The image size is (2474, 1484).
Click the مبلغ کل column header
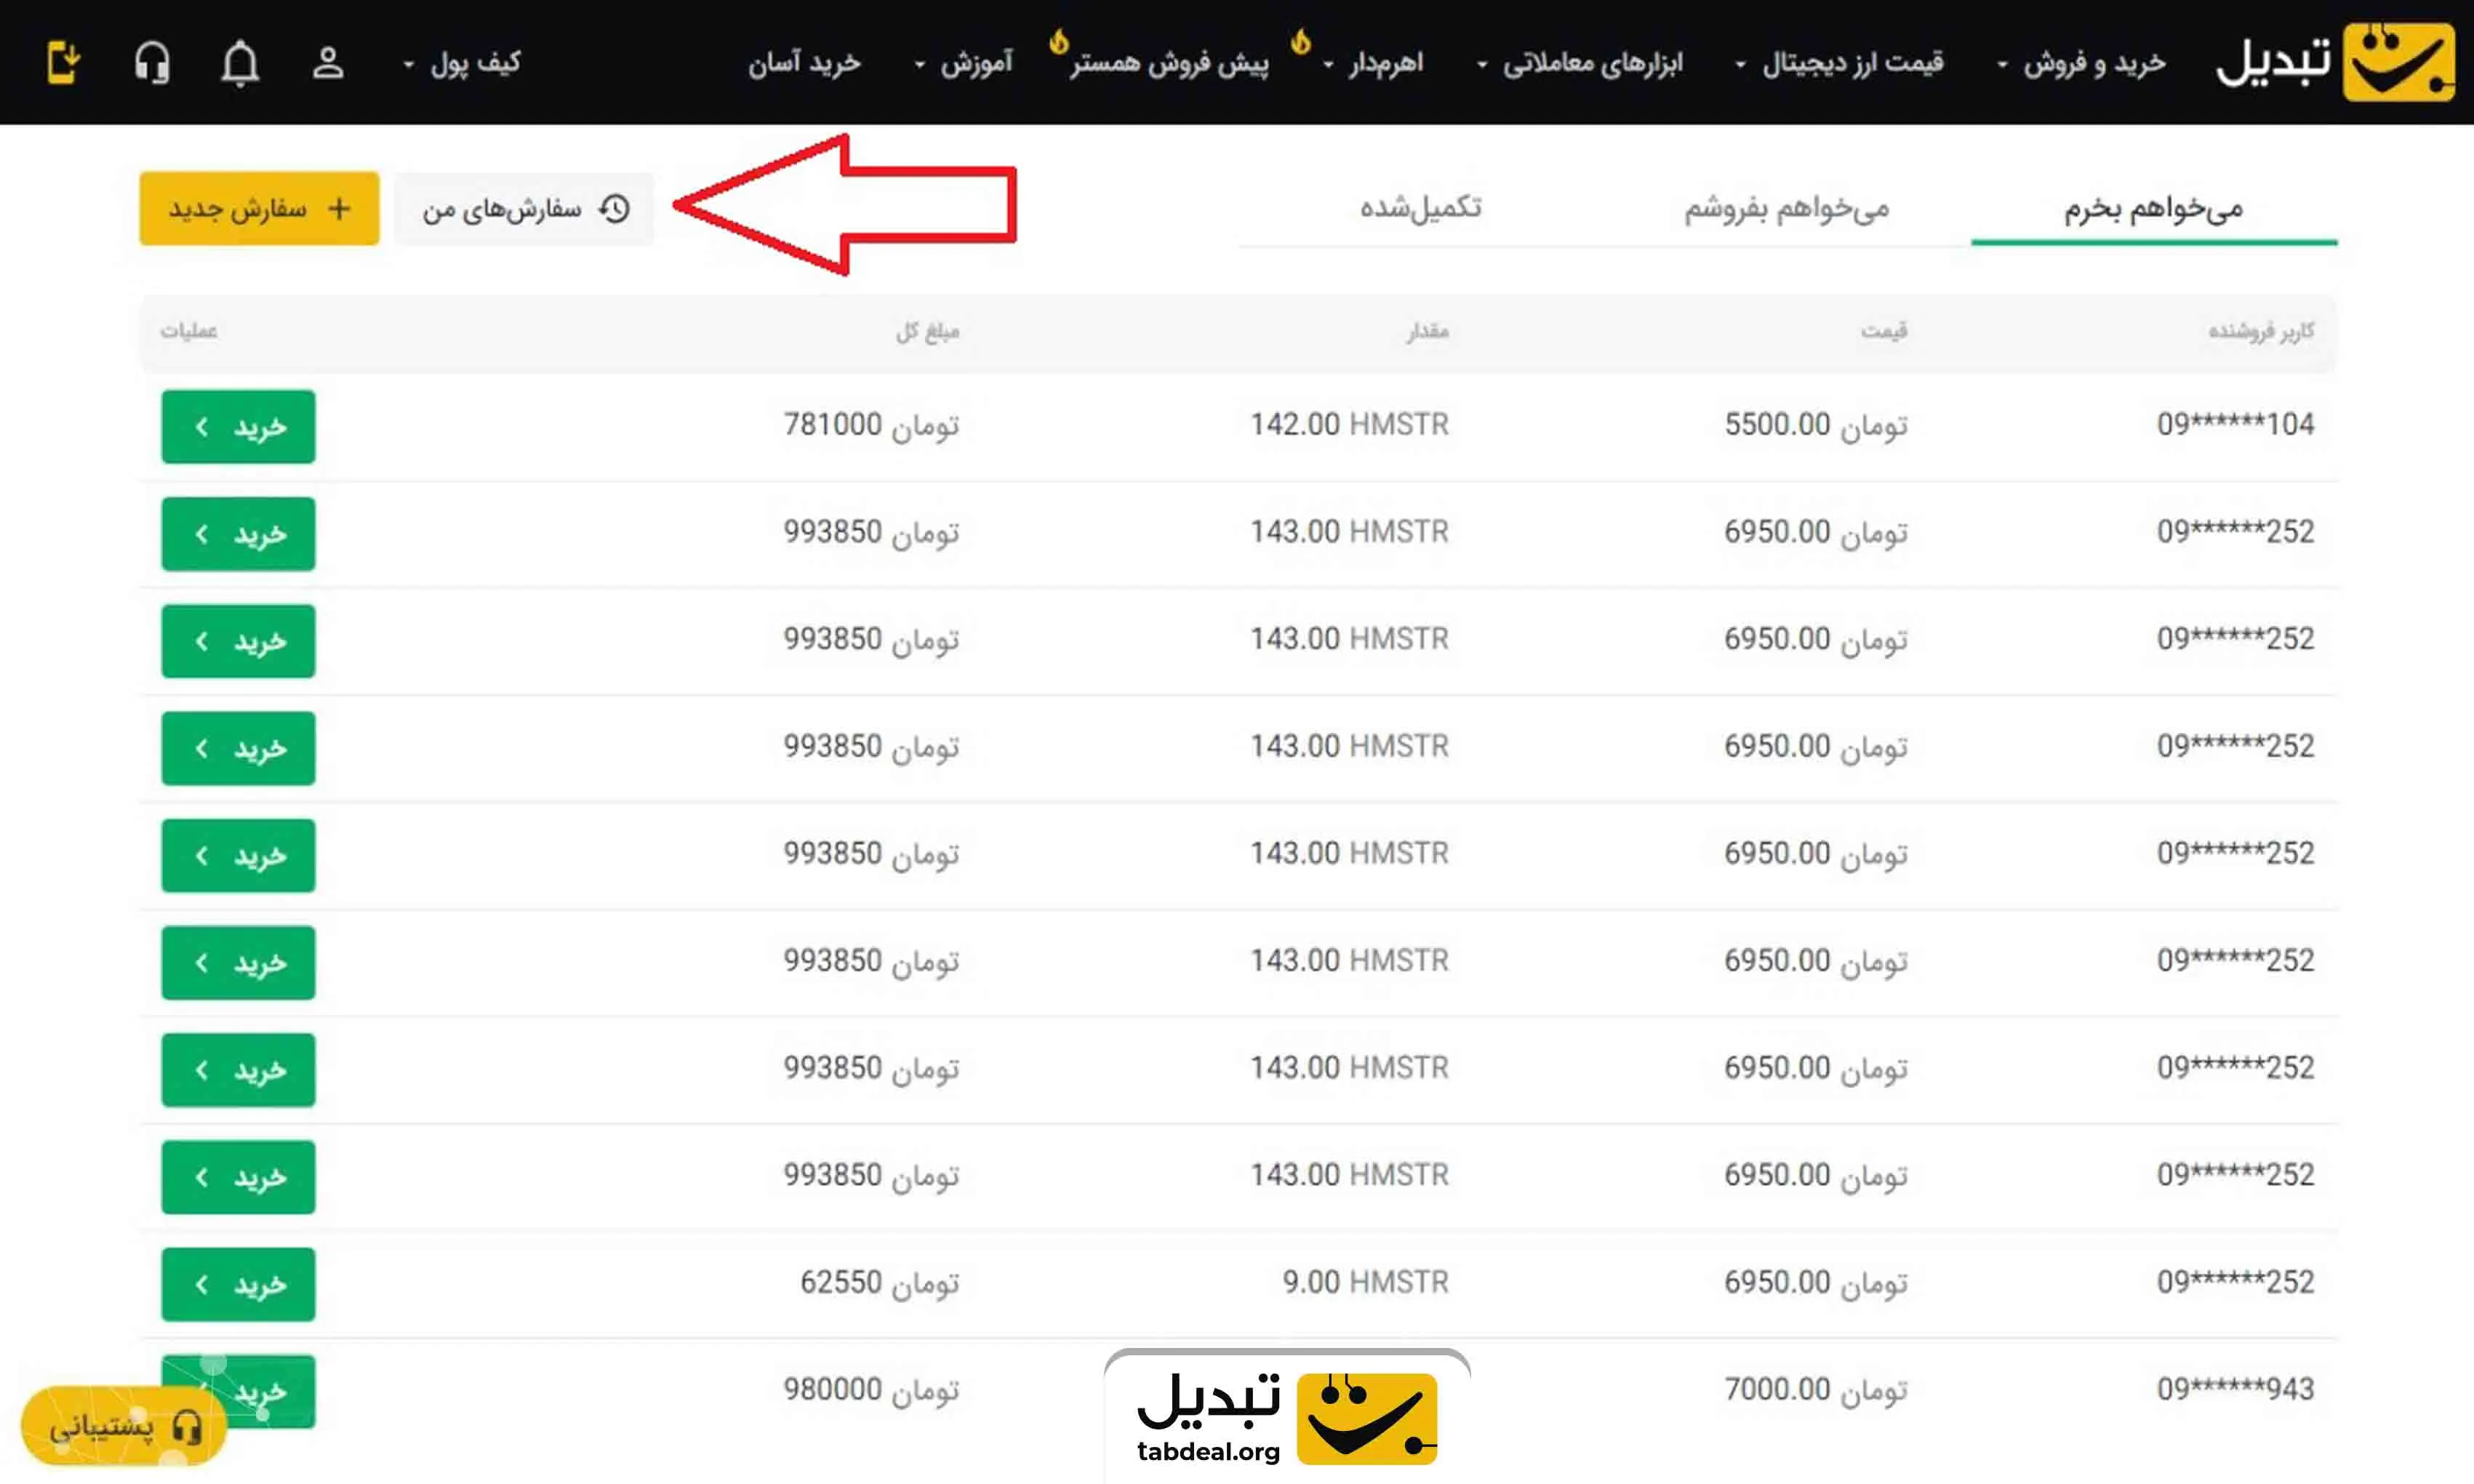(927, 331)
